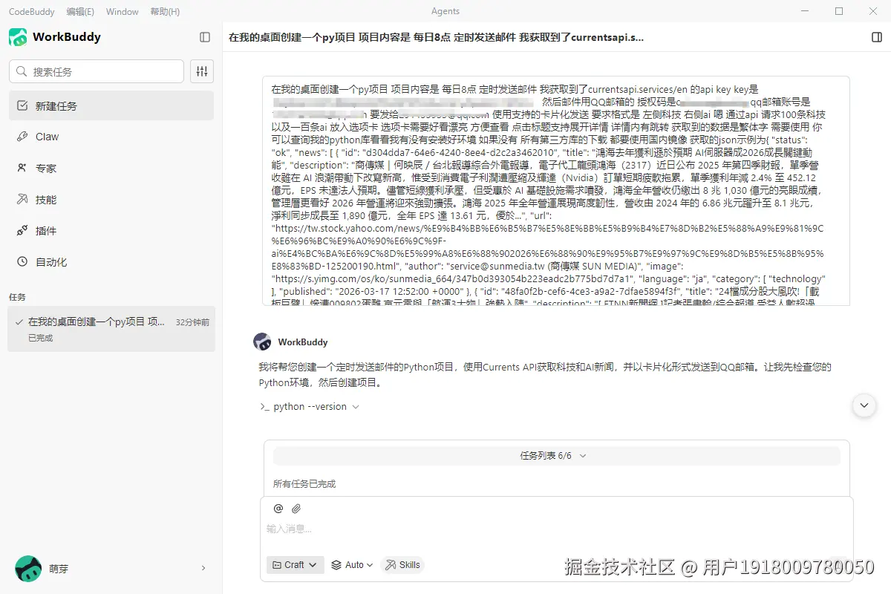Minimize the application window
Screen dimensions: 891x594
pos(804,11)
